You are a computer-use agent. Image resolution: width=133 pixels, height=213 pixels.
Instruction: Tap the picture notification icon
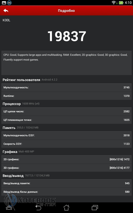pyautogui.click(x=4, y=3)
